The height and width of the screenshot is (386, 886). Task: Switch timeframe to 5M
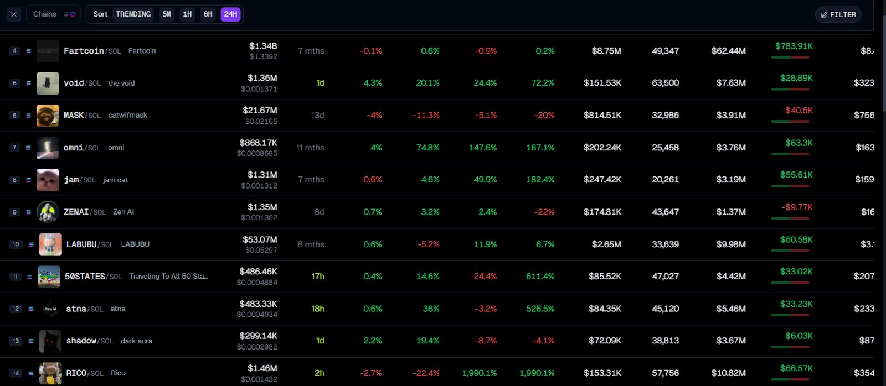(167, 14)
